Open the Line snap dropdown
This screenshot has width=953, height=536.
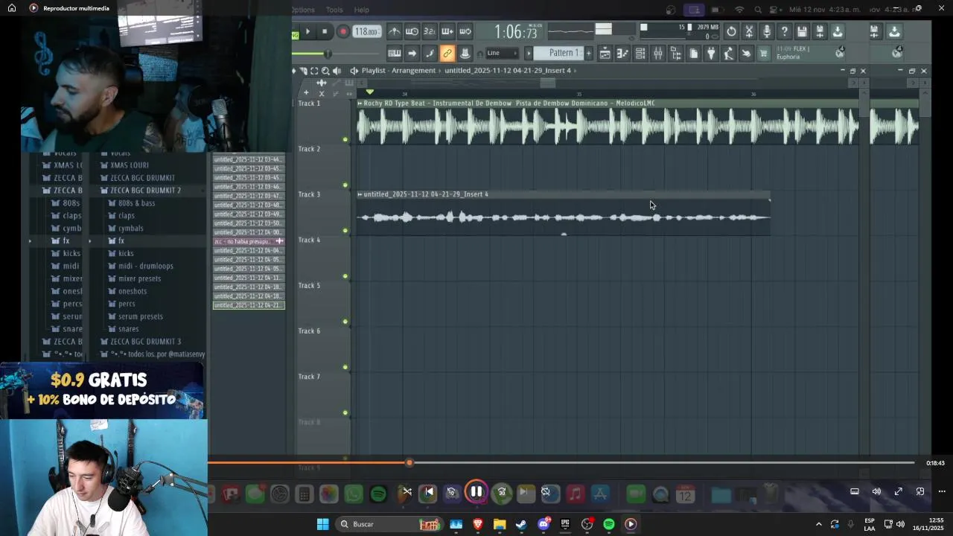[x=502, y=53]
